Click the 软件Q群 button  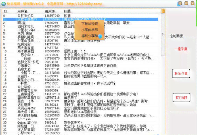(181, 97)
